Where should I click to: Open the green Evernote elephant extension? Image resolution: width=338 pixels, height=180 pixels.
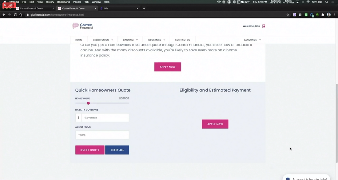(317, 15)
